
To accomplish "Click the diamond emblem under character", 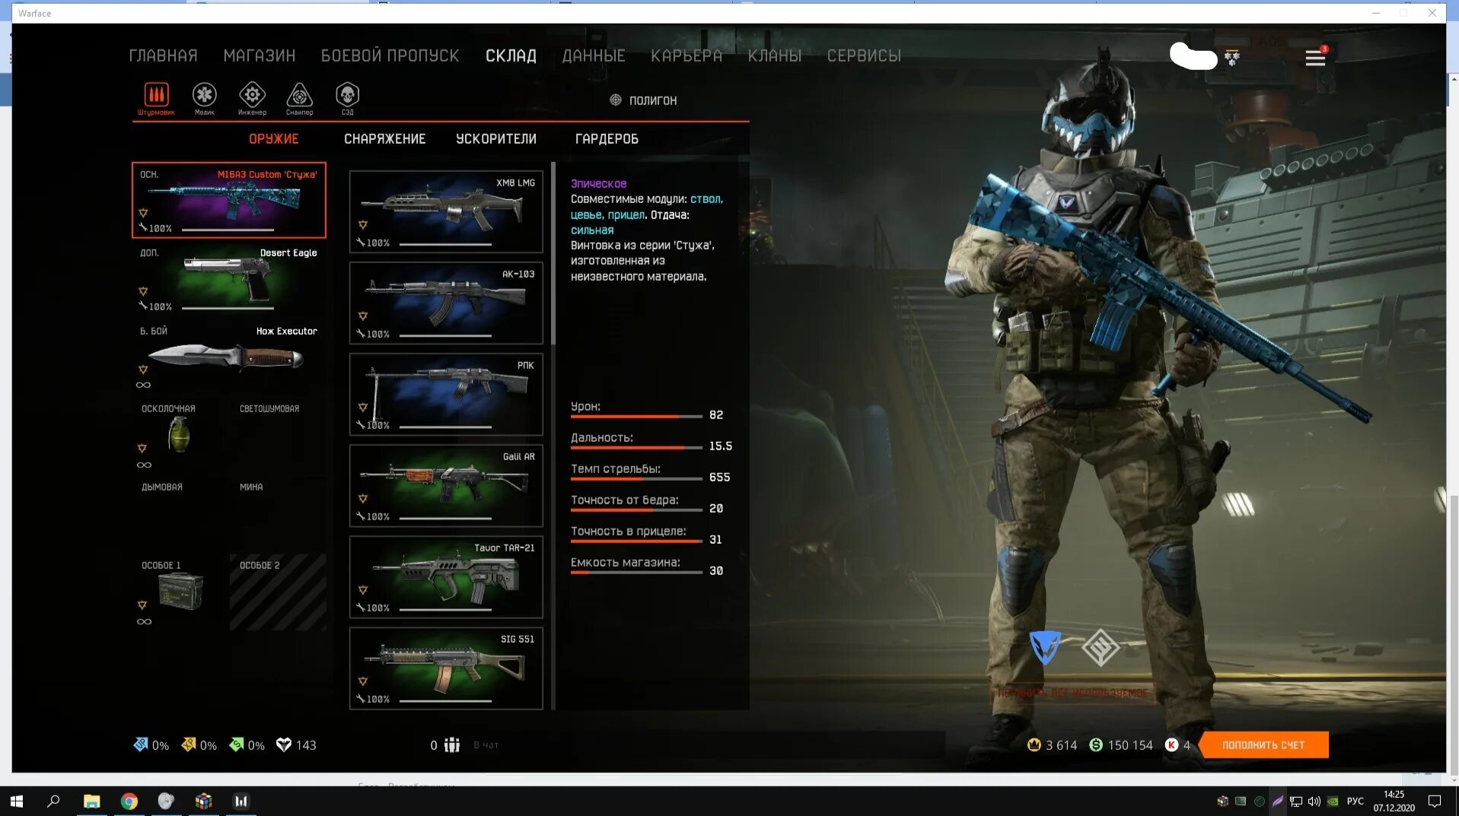I will 1101,648.
